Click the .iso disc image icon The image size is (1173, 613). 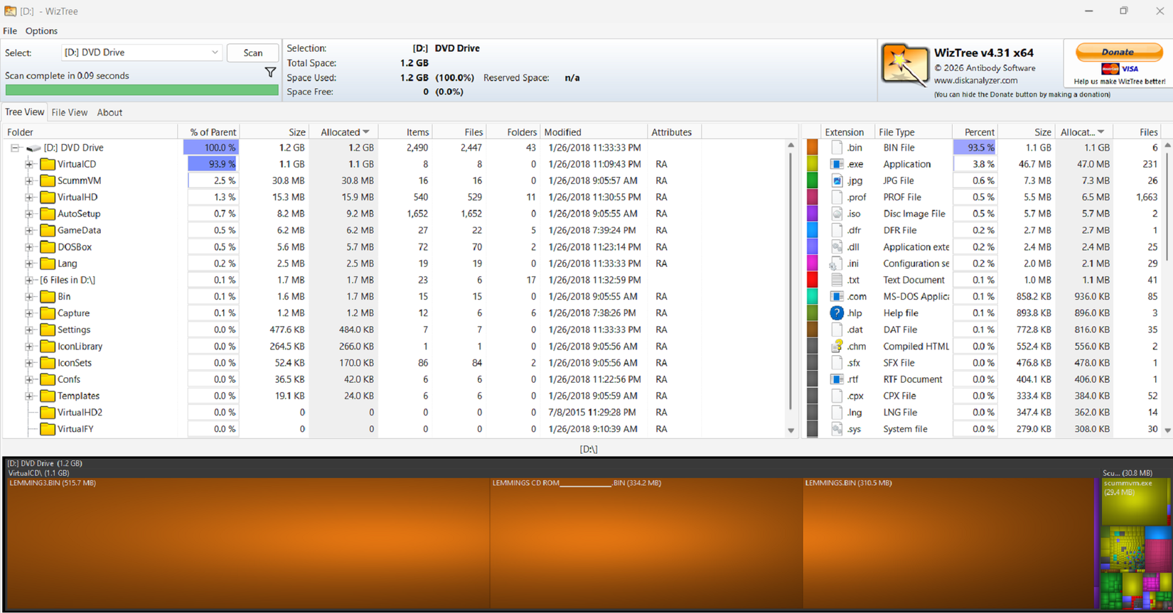tap(837, 214)
